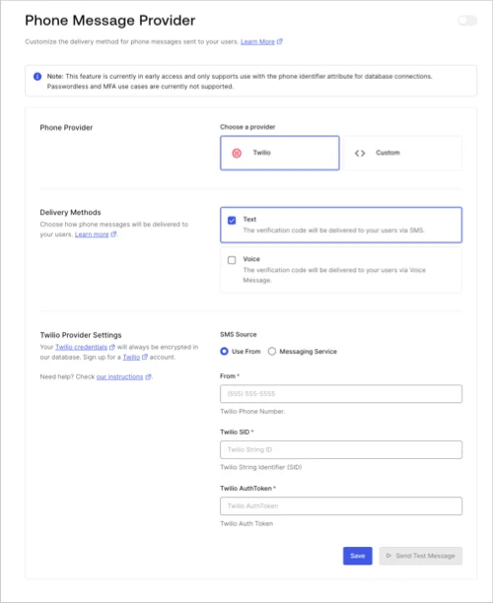Screen dimensions: 493x603
Task: Select the Twilio provider card
Action: (280, 153)
